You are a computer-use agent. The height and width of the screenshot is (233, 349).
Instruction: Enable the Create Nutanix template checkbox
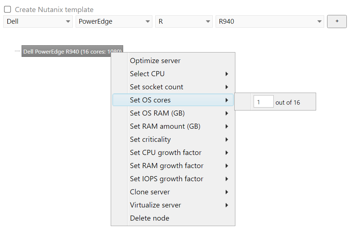[7, 10]
